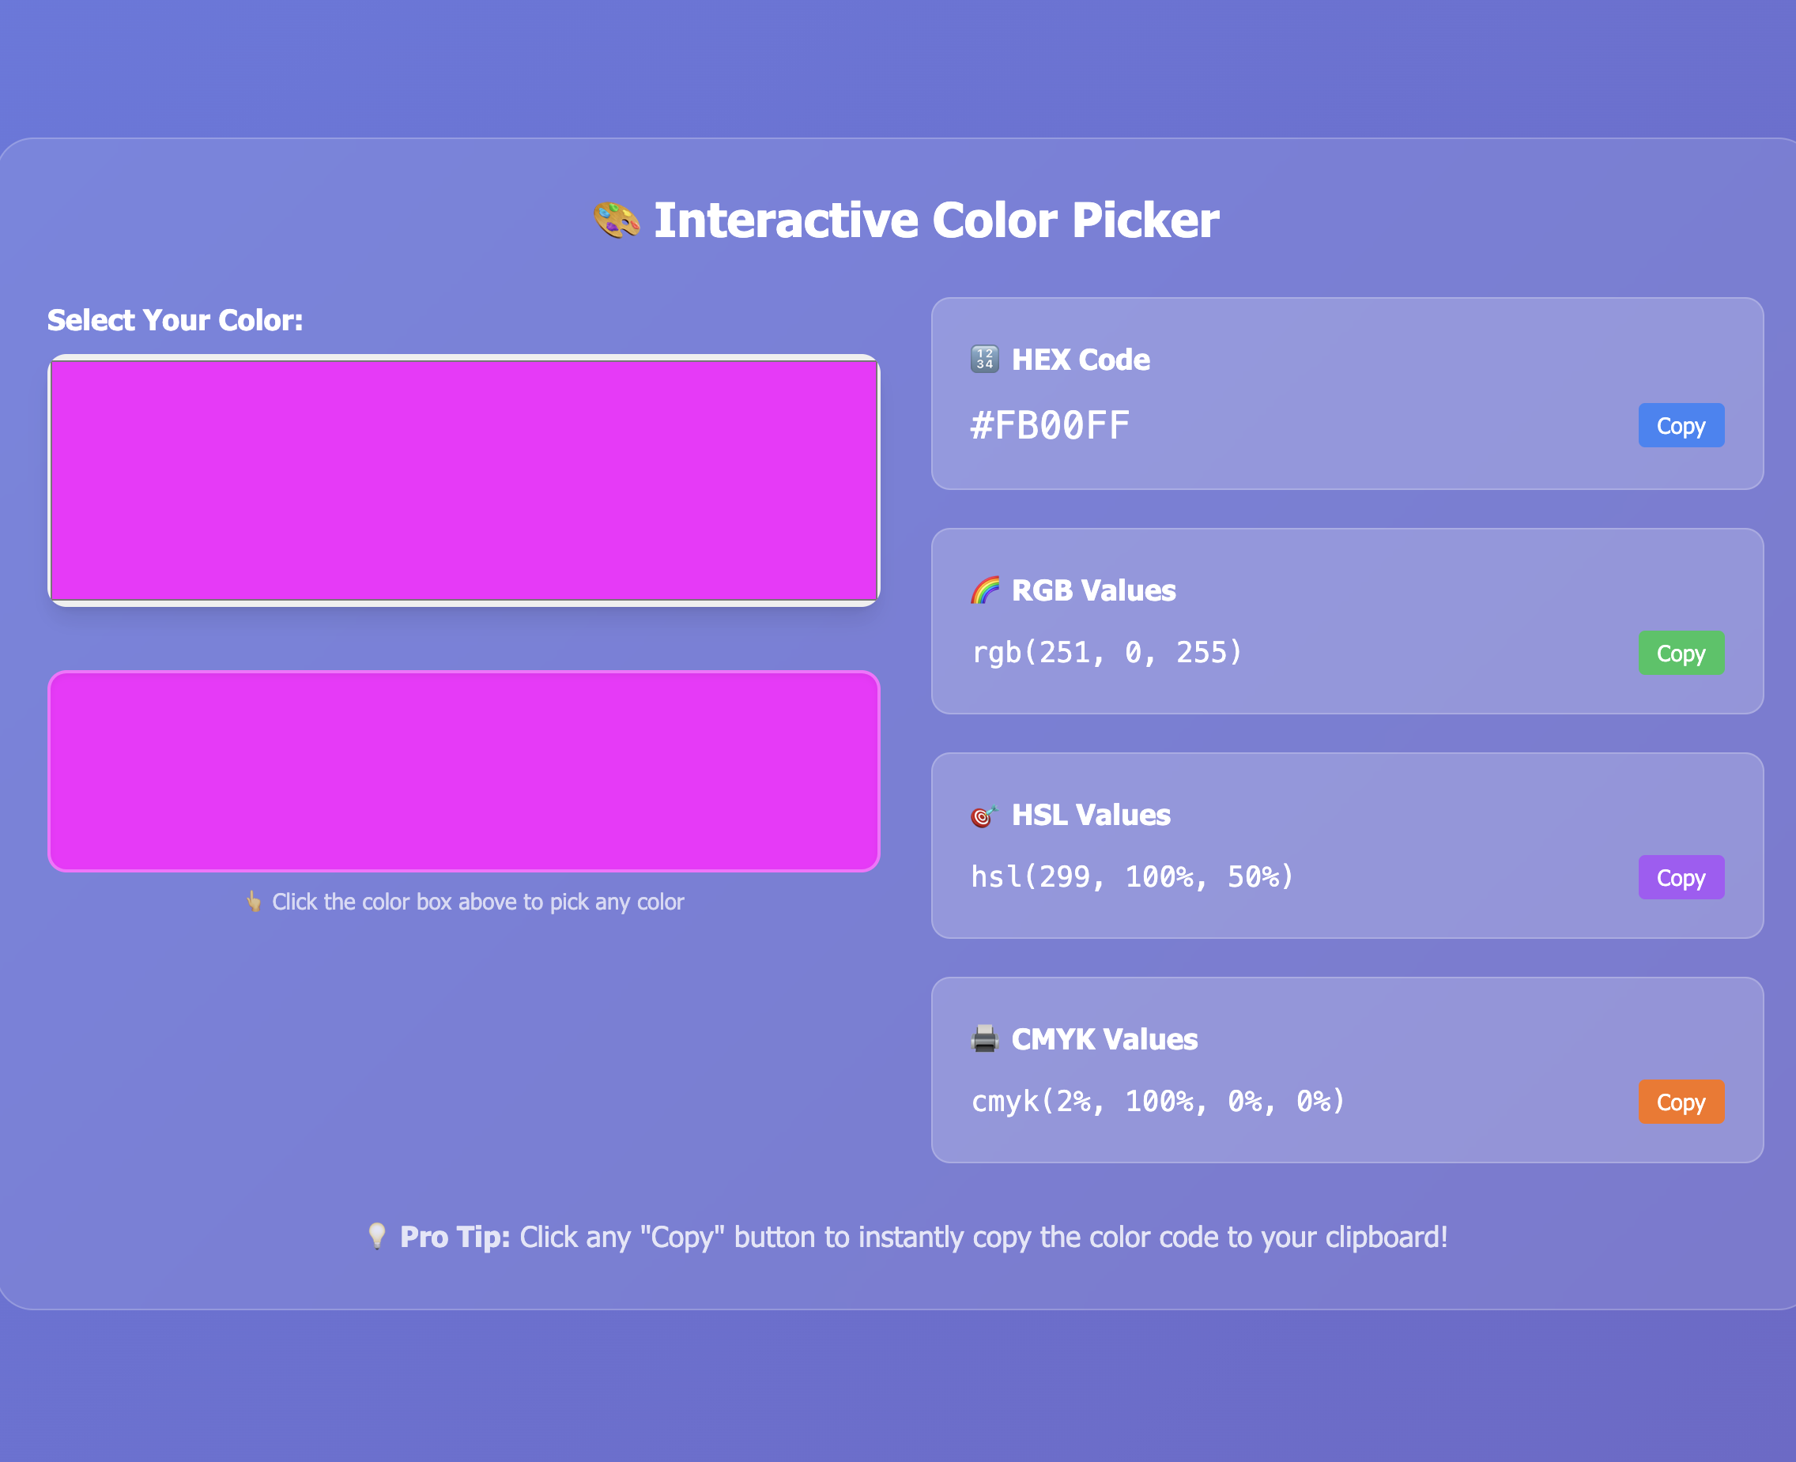Click the cmyk(2%, 100%, 0%, 0%) value text
Viewport: 1796px width, 1462px height.
tap(1158, 1101)
